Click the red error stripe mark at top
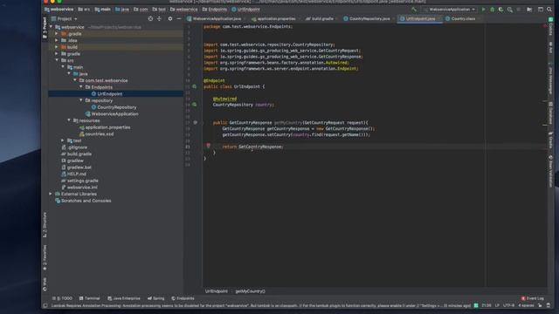559x314 pixels. [x=545, y=26]
